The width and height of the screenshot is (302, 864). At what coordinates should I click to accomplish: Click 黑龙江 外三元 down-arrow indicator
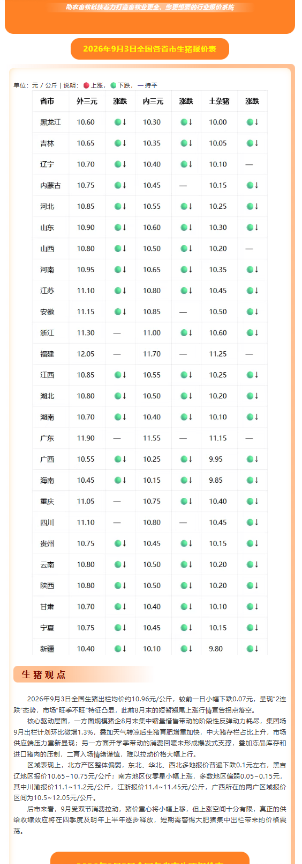(120, 122)
